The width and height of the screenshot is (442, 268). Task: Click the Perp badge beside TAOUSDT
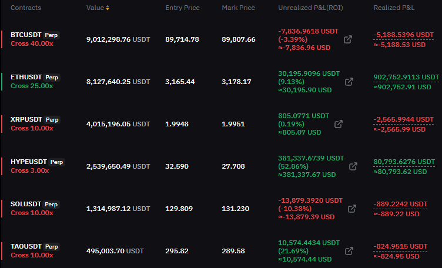52,247
